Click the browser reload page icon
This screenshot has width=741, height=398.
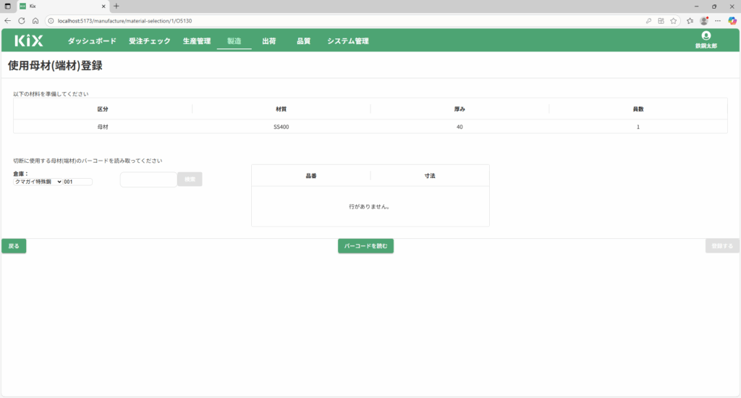[21, 21]
